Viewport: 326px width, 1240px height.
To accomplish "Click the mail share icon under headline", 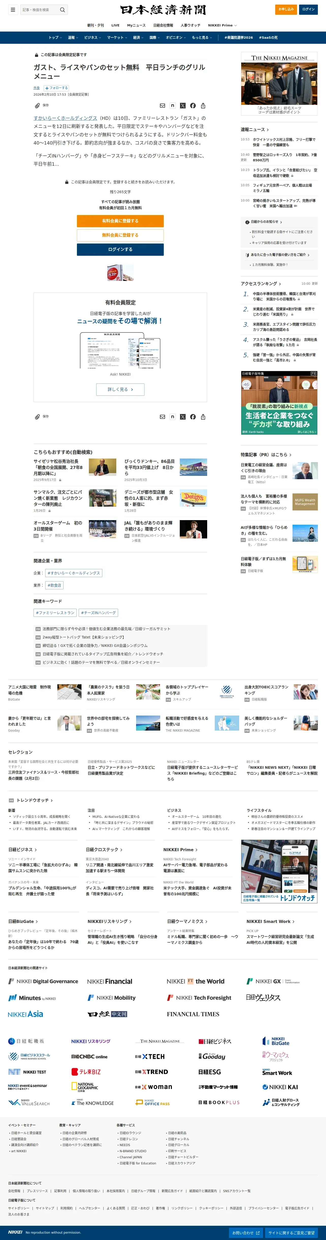I will [162, 105].
